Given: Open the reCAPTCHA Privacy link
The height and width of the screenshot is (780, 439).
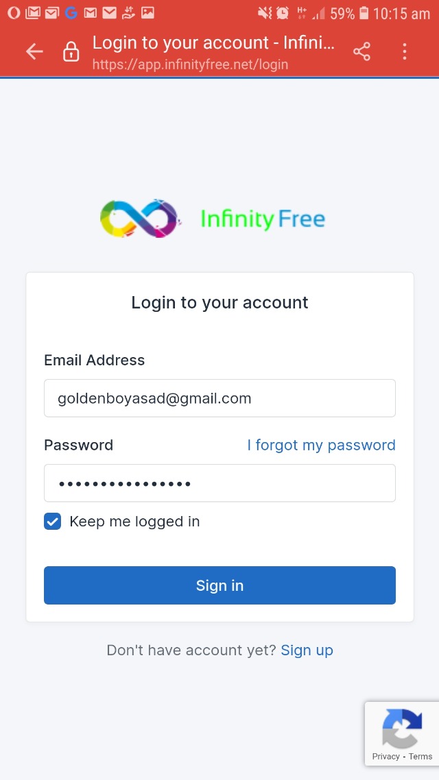Looking at the screenshot, I should tap(385, 757).
